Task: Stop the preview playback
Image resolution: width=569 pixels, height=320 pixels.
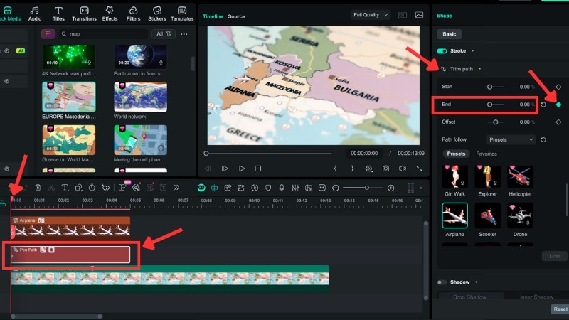Action: 258,169
